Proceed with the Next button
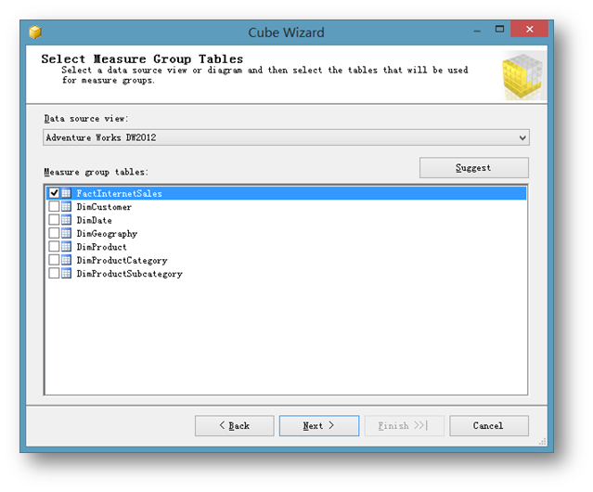593x492 pixels. tap(319, 426)
